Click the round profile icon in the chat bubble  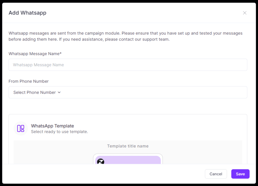pos(100,161)
